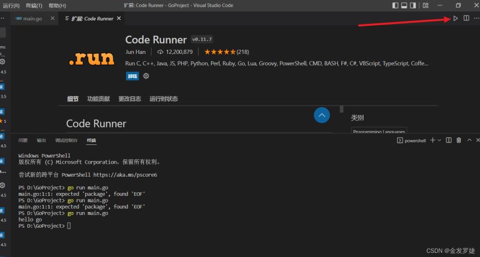Click the Code Runner manage gear icon
This screenshot has height=257, width=480.
(x=146, y=76)
